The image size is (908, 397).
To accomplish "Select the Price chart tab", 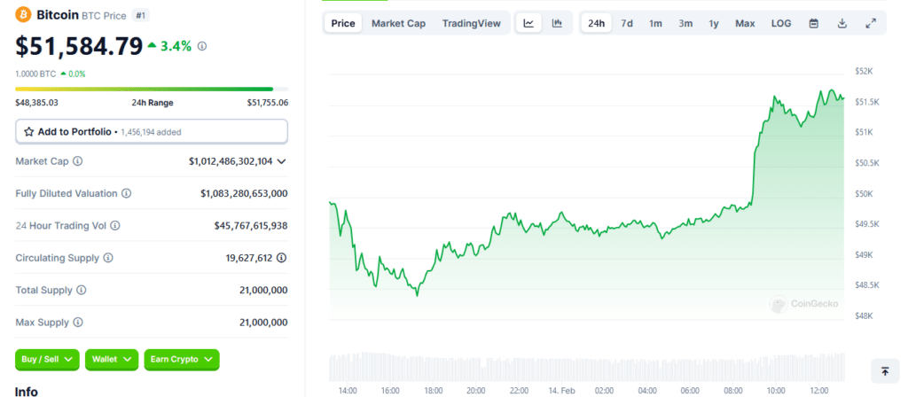I will click(x=343, y=23).
